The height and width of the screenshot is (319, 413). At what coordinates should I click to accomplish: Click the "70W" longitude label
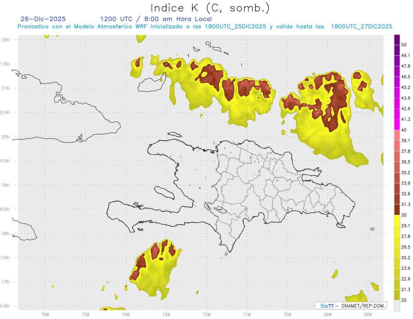pyautogui.click(x=287, y=315)
